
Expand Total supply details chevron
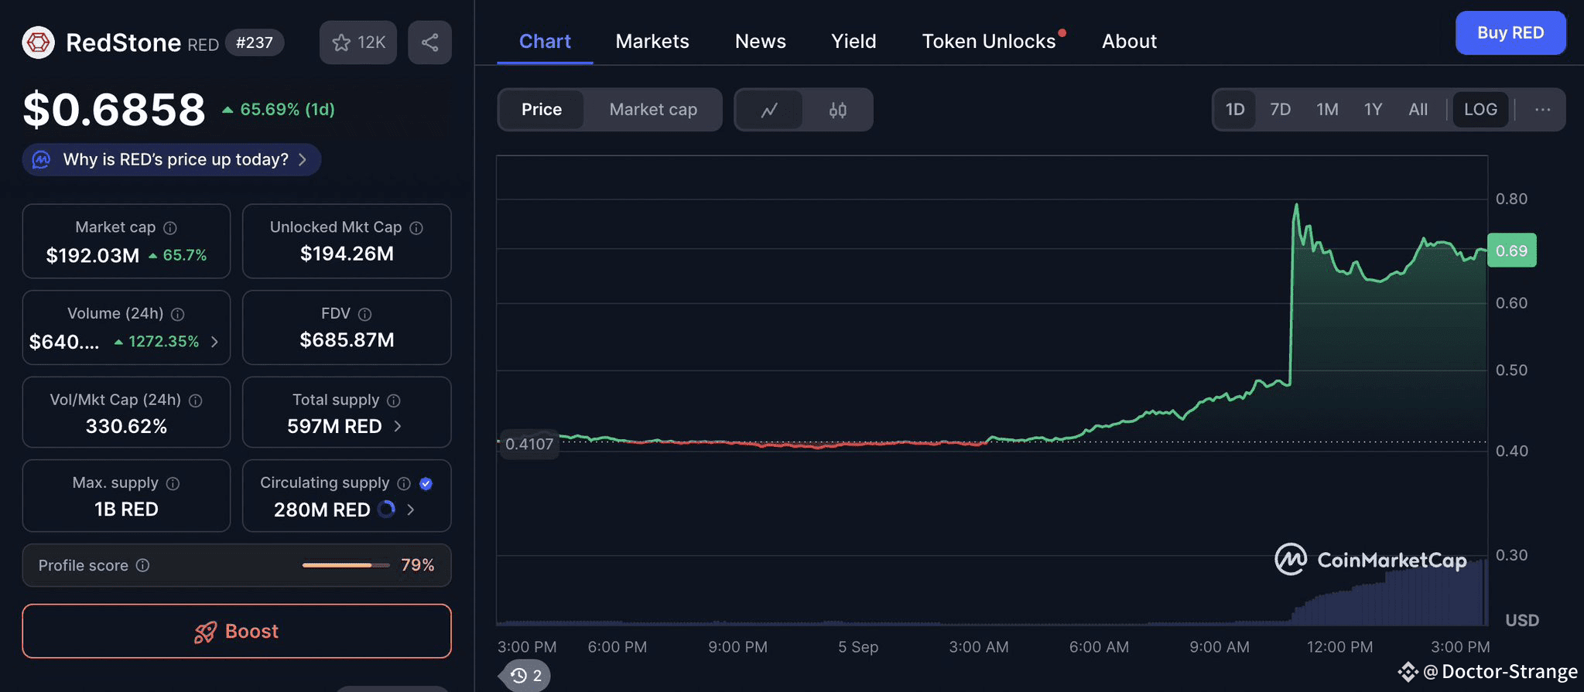pyautogui.click(x=398, y=426)
